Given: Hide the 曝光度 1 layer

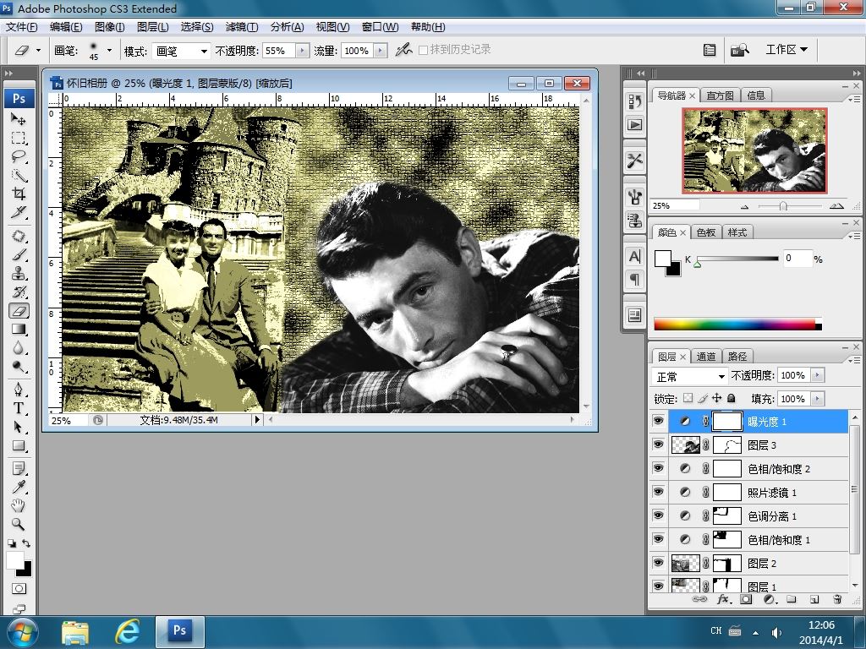Looking at the screenshot, I should [x=658, y=421].
